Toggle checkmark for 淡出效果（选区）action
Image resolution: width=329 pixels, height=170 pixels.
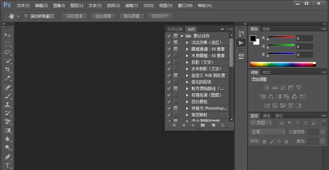(x=169, y=42)
